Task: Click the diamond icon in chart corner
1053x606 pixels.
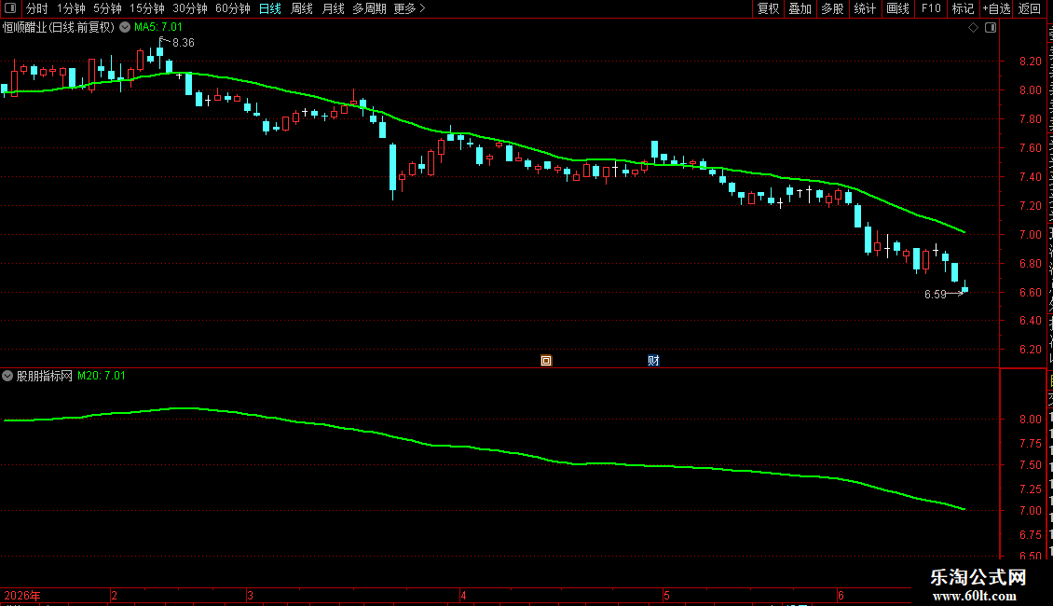Action: pos(973,28)
